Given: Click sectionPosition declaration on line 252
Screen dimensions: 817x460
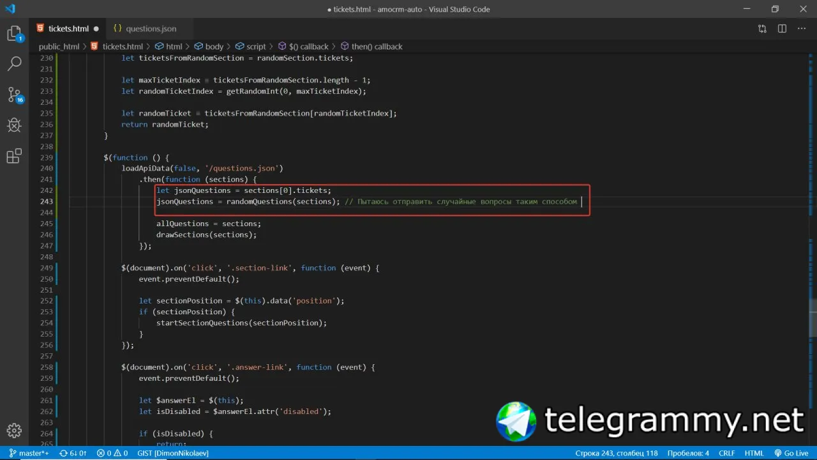Looking at the screenshot, I should coord(241,301).
